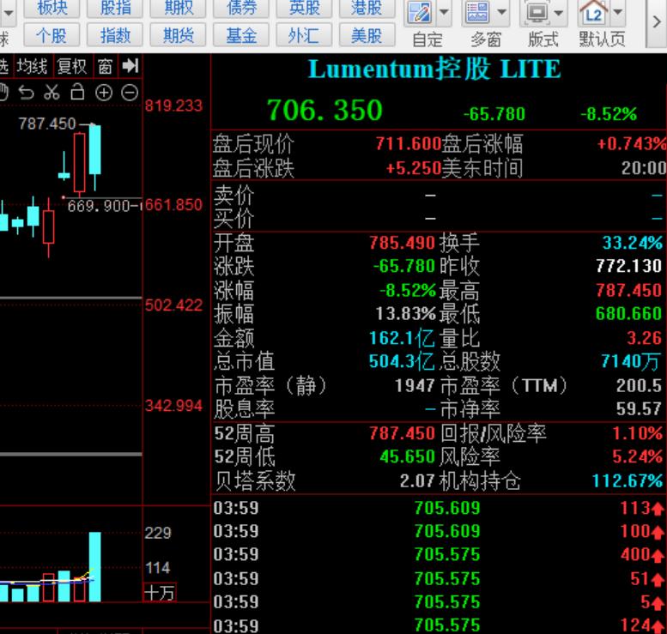Open the 英股 UK stocks button
The image size is (667, 634).
click(304, 8)
